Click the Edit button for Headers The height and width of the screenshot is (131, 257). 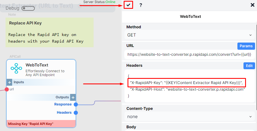point(249,66)
